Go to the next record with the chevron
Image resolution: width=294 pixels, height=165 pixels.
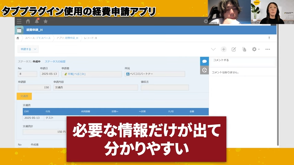tap(213, 49)
